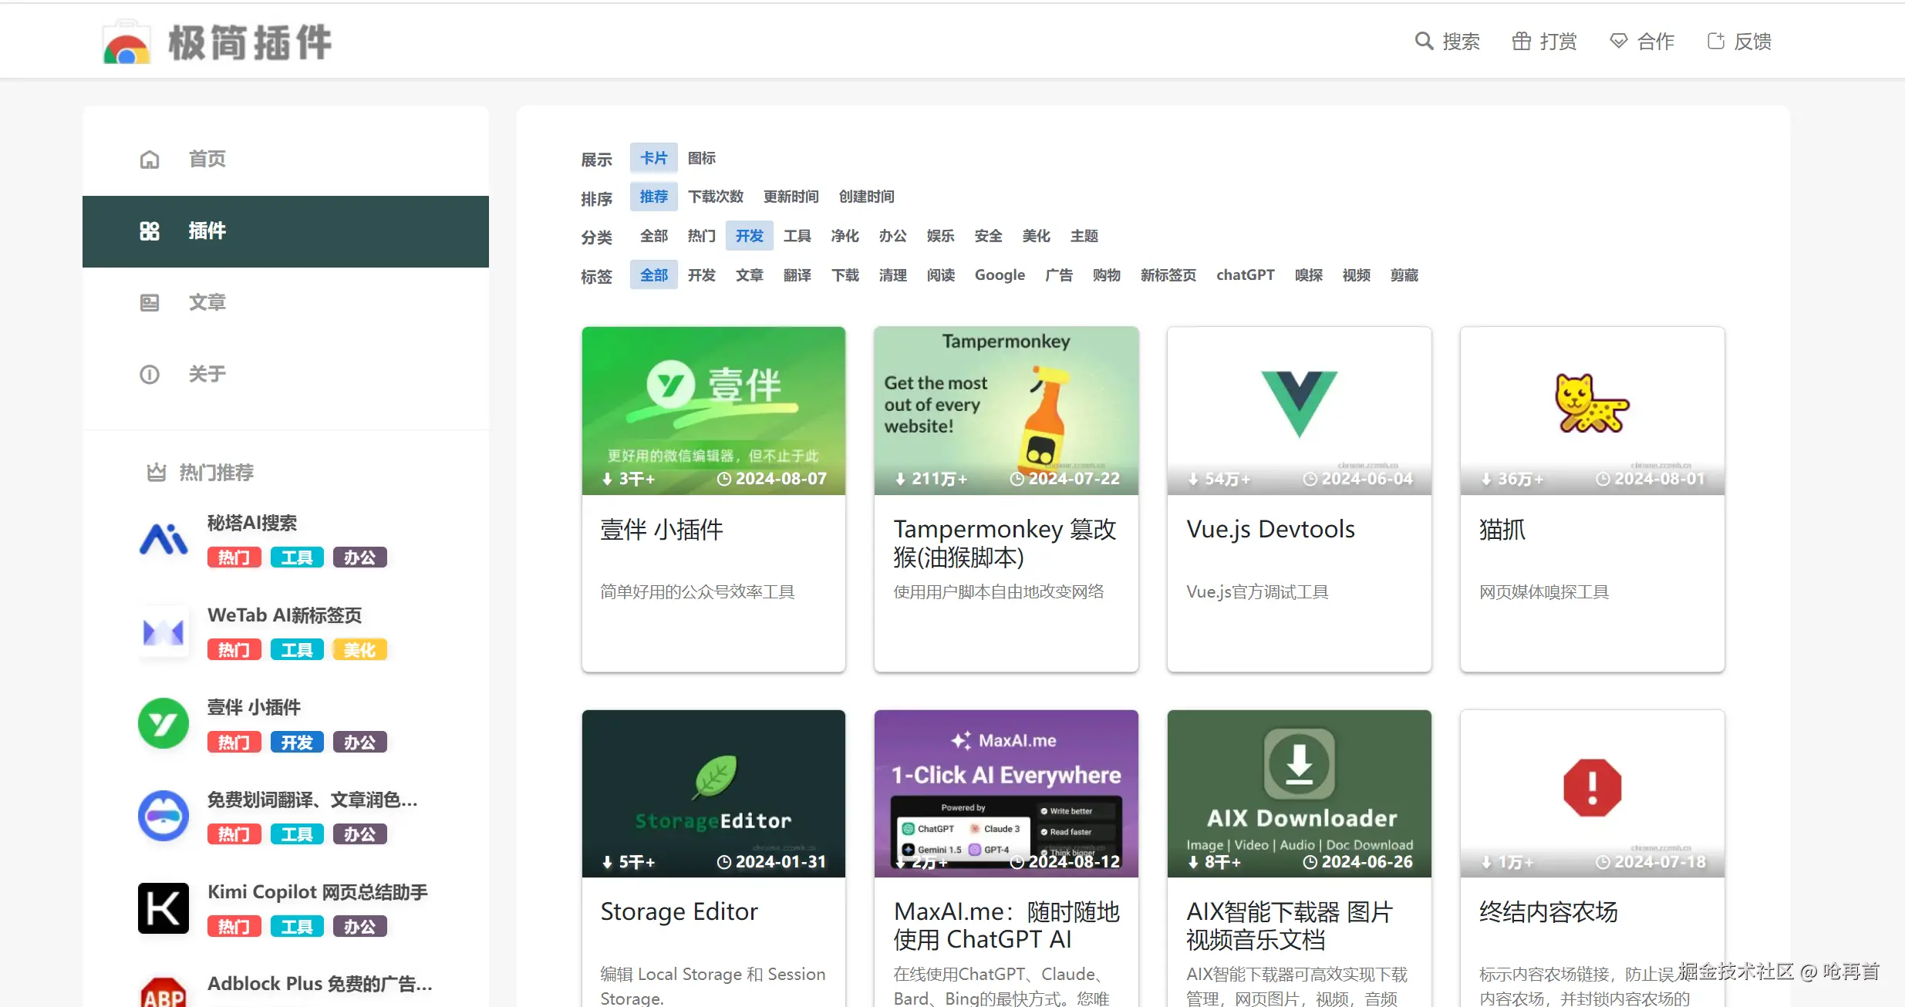Screen dimensions: 1905x1007
Task: Click the 反馈 feedback icon
Action: pyautogui.click(x=1715, y=41)
